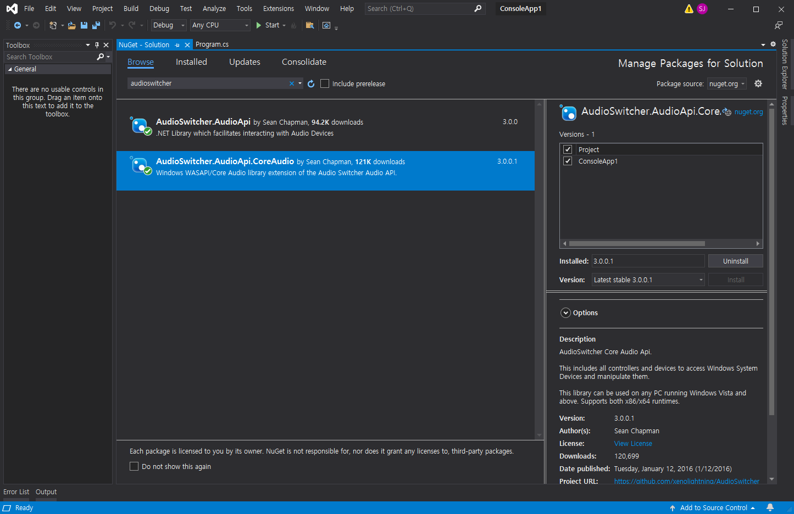The height and width of the screenshot is (514, 794).
Task: Click the Save file disk icon
Action: pos(84,25)
